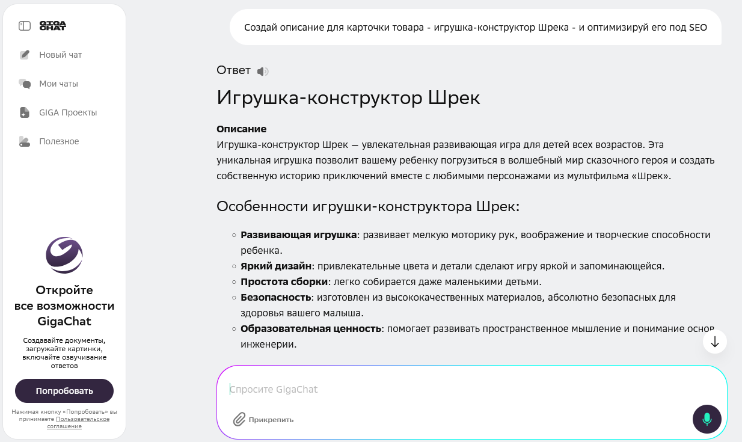Play the answer aloud with the speaker icon
The width and height of the screenshot is (742, 442).
point(262,72)
